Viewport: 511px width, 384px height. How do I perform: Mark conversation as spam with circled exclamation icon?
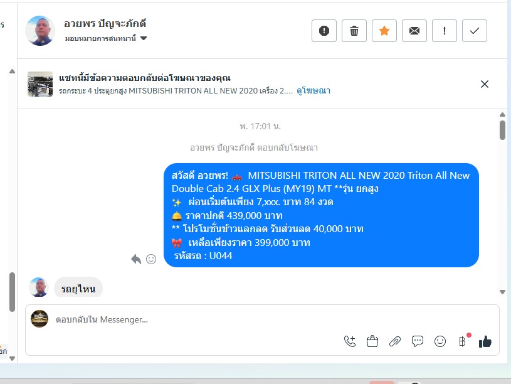[x=324, y=31]
